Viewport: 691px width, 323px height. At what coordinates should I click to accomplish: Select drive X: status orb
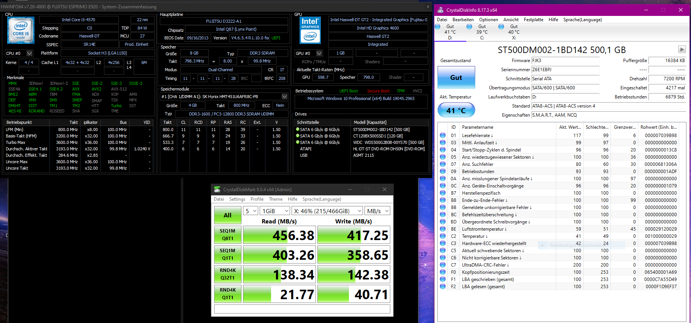click(x=501, y=27)
